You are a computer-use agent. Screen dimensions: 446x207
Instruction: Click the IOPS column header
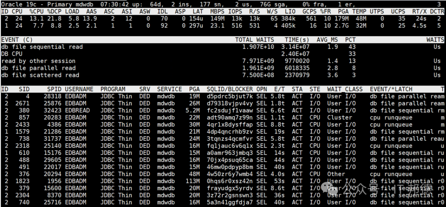pyautogui.click(x=235, y=12)
